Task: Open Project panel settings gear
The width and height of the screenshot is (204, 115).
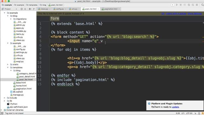Action: (30, 9)
